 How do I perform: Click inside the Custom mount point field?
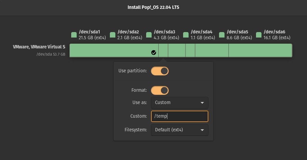coord(180,116)
